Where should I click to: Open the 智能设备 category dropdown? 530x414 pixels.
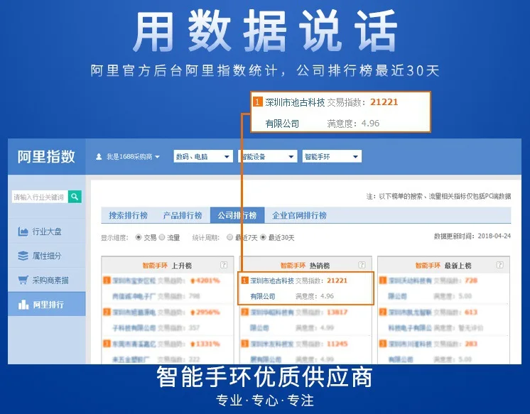[268, 156]
